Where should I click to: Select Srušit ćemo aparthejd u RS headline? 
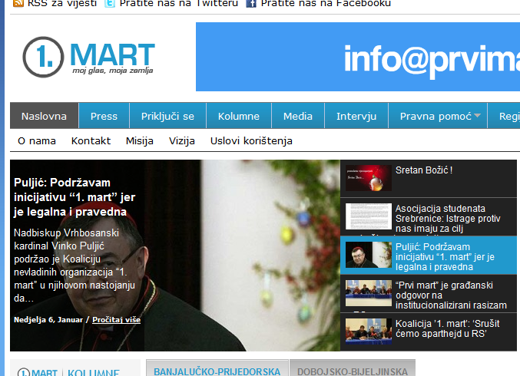(447, 328)
